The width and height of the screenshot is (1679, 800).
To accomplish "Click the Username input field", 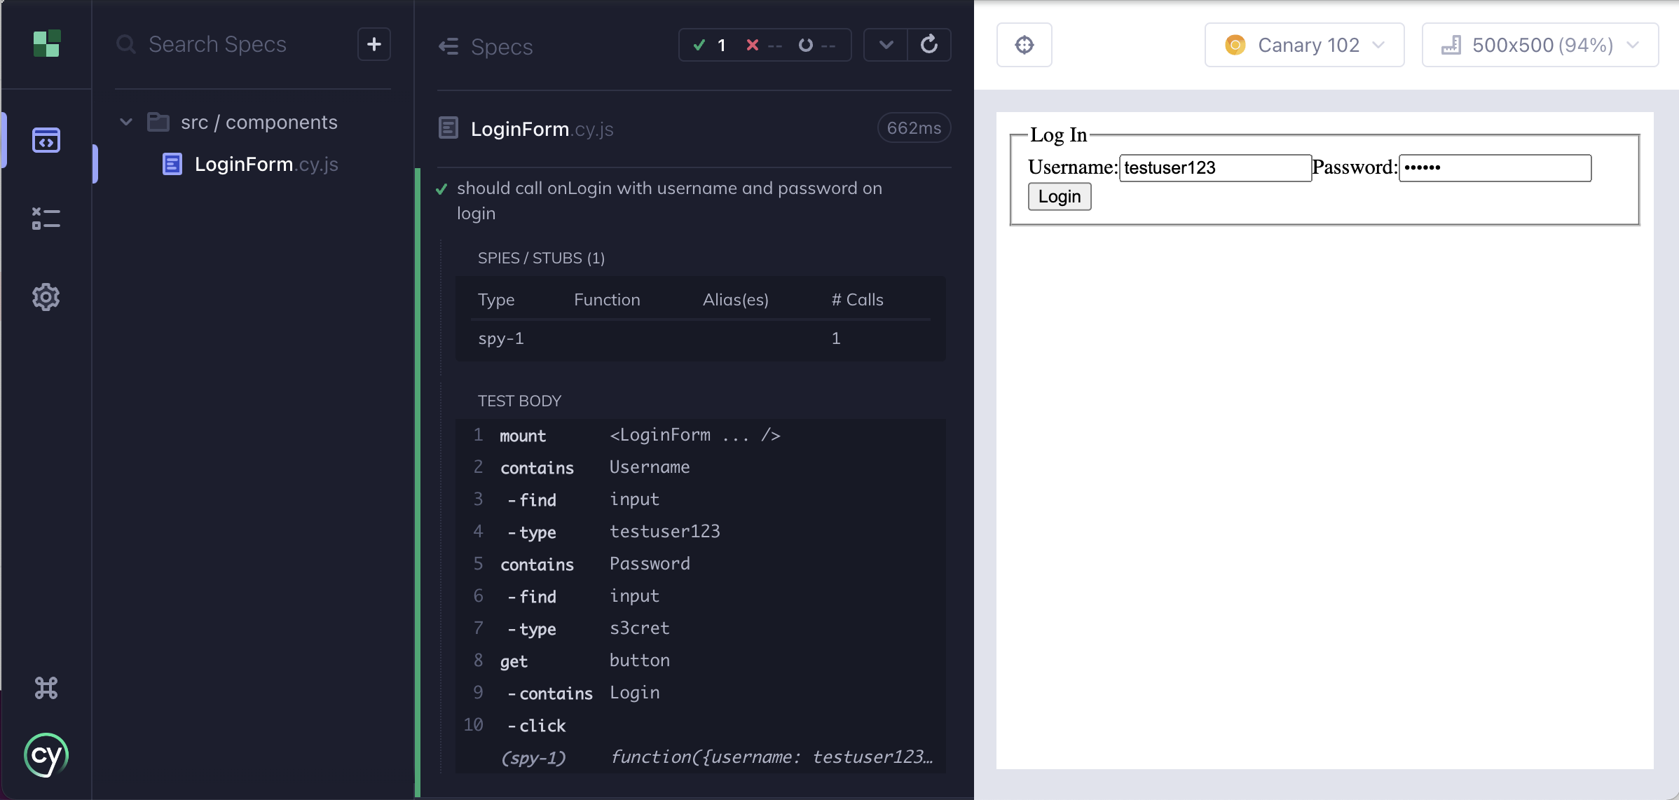I will (x=1215, y=168).
